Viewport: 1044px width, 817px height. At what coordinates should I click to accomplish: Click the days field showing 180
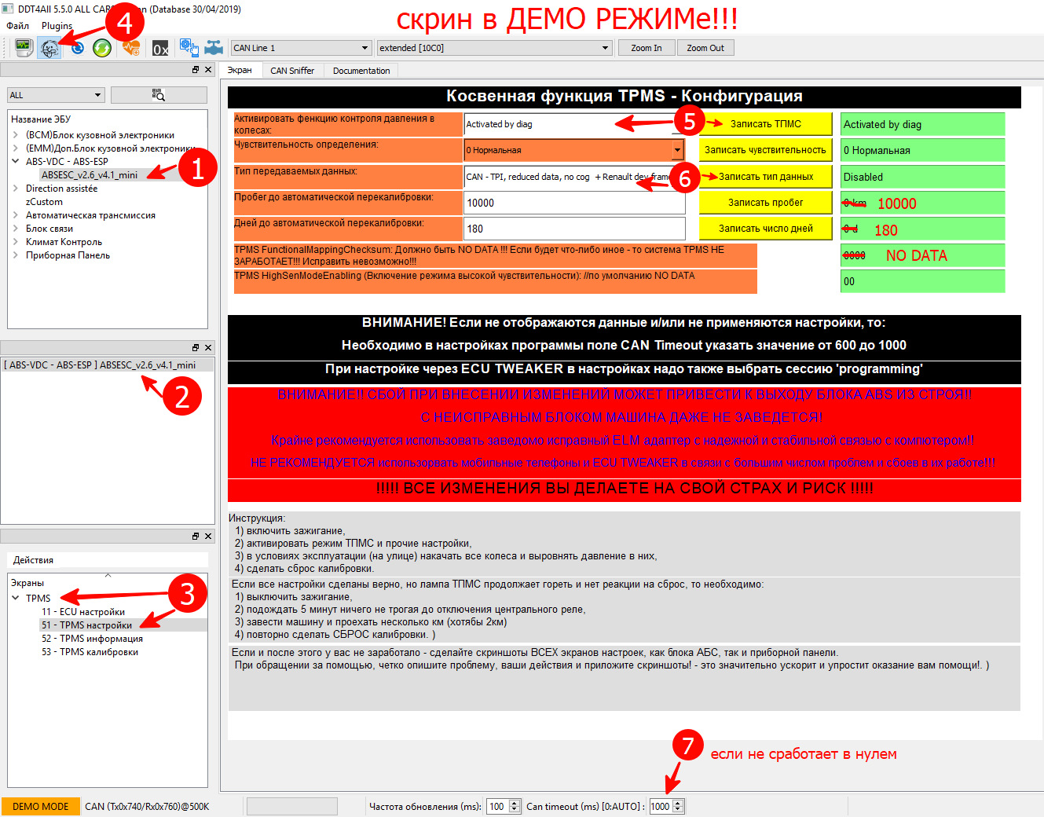point(574,229)
